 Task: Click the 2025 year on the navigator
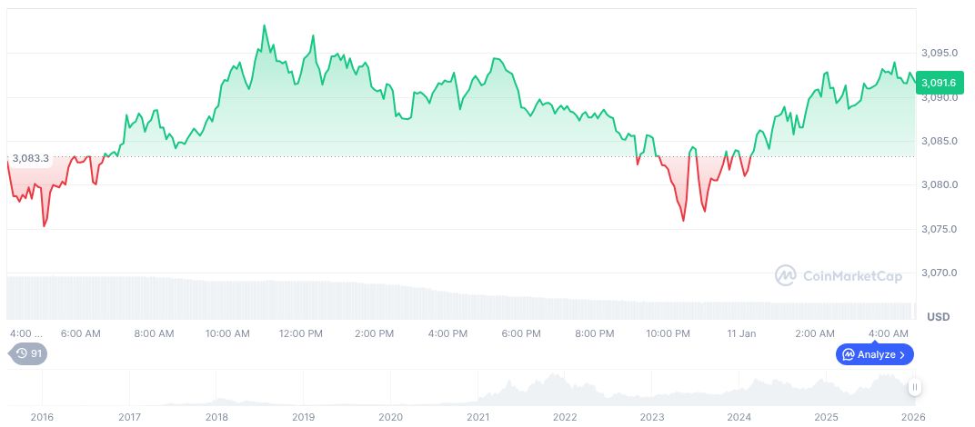pyautogui.click(x=826, y=416)
